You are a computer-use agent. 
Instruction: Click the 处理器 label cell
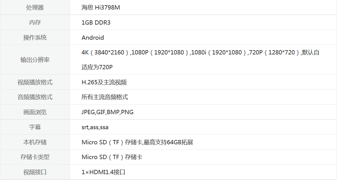35,7
